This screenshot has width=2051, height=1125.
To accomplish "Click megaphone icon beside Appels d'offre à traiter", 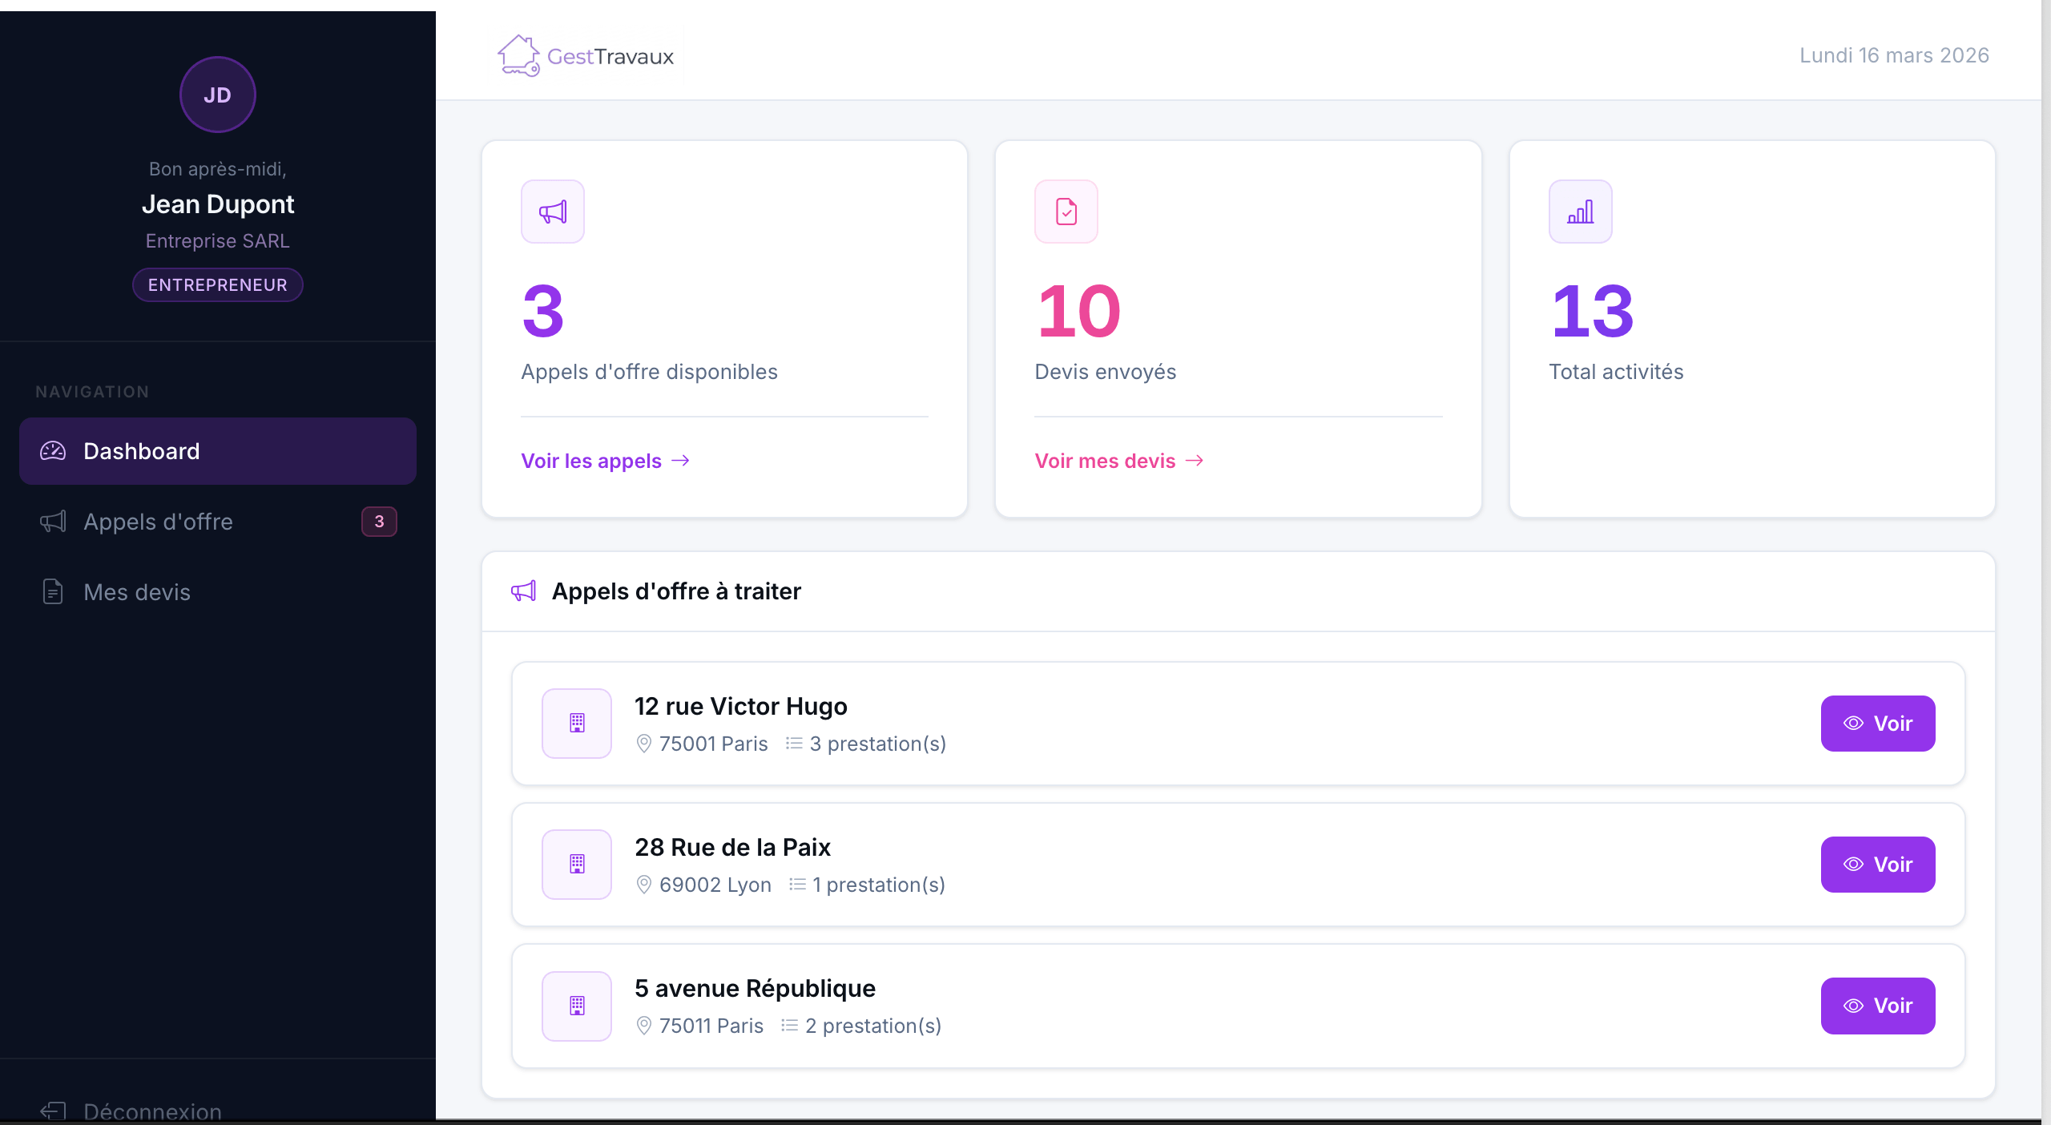I will tap(524, 591).
